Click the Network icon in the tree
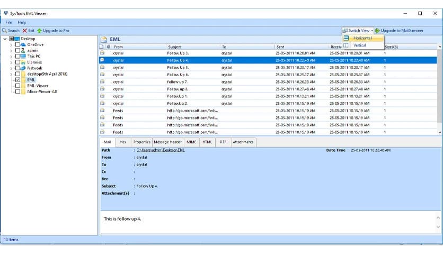 point(23,68)
